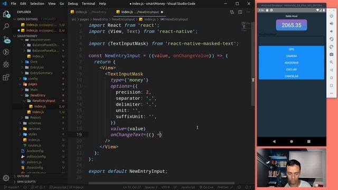Open the Extensions view in activity bar

tap(6, 77)
